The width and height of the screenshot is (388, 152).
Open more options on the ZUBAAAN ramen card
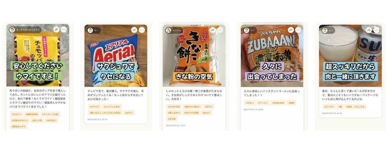pyautogui.click(x=299, y=30)
